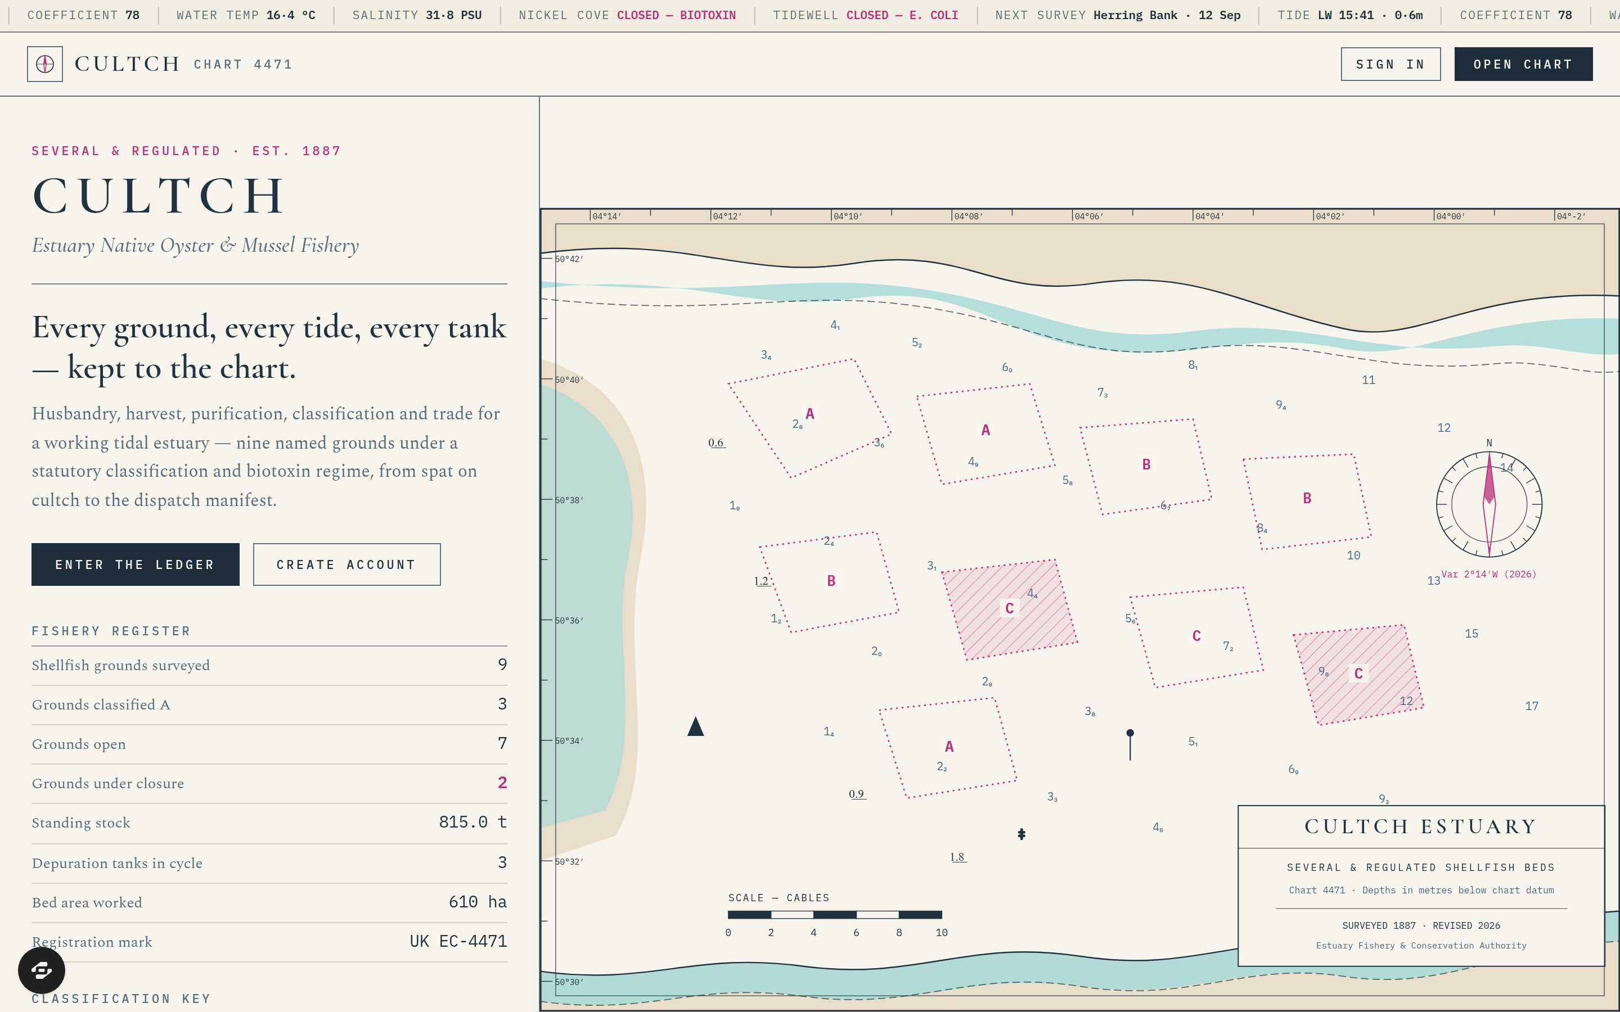This screenshot has height=1012, width=1620.
Task: Click the TIDE LW 15:41 · 0·6m entry
Action: tap(1350, 15)
